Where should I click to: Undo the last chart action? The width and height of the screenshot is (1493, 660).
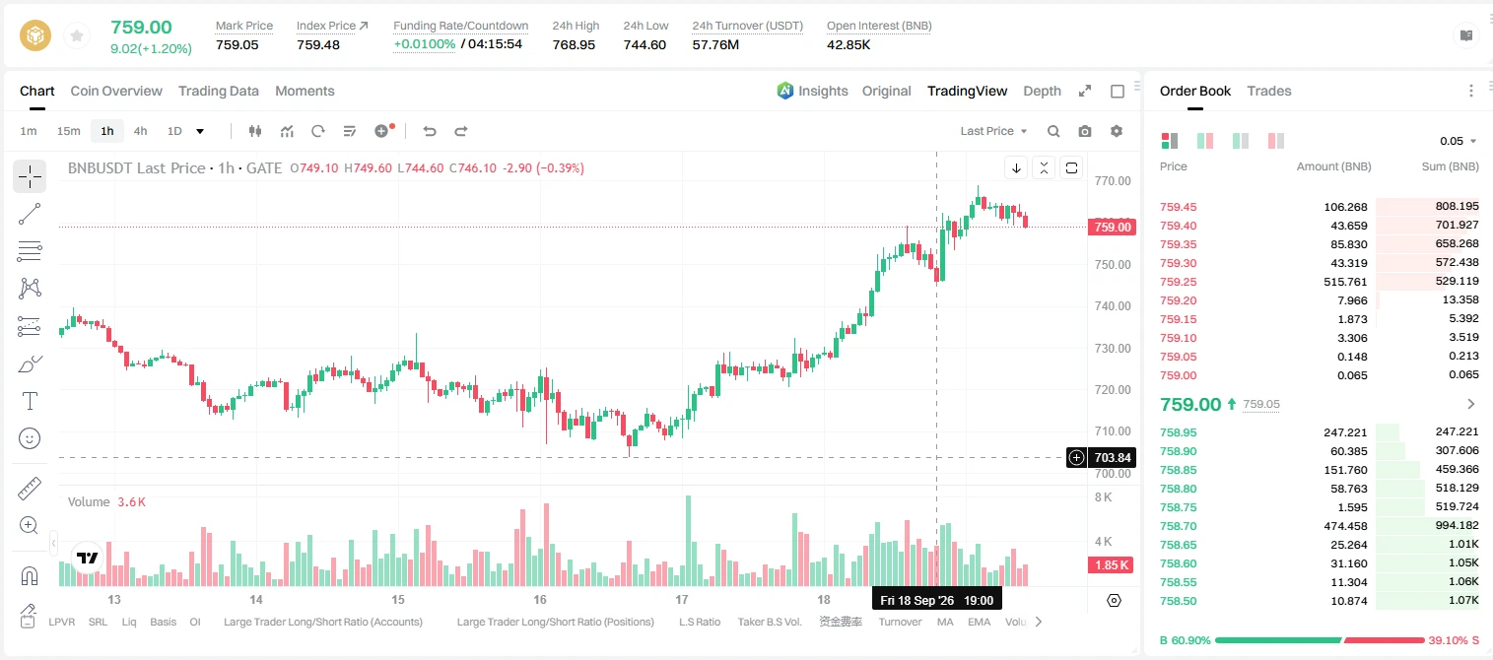click(x=429, y=131)
